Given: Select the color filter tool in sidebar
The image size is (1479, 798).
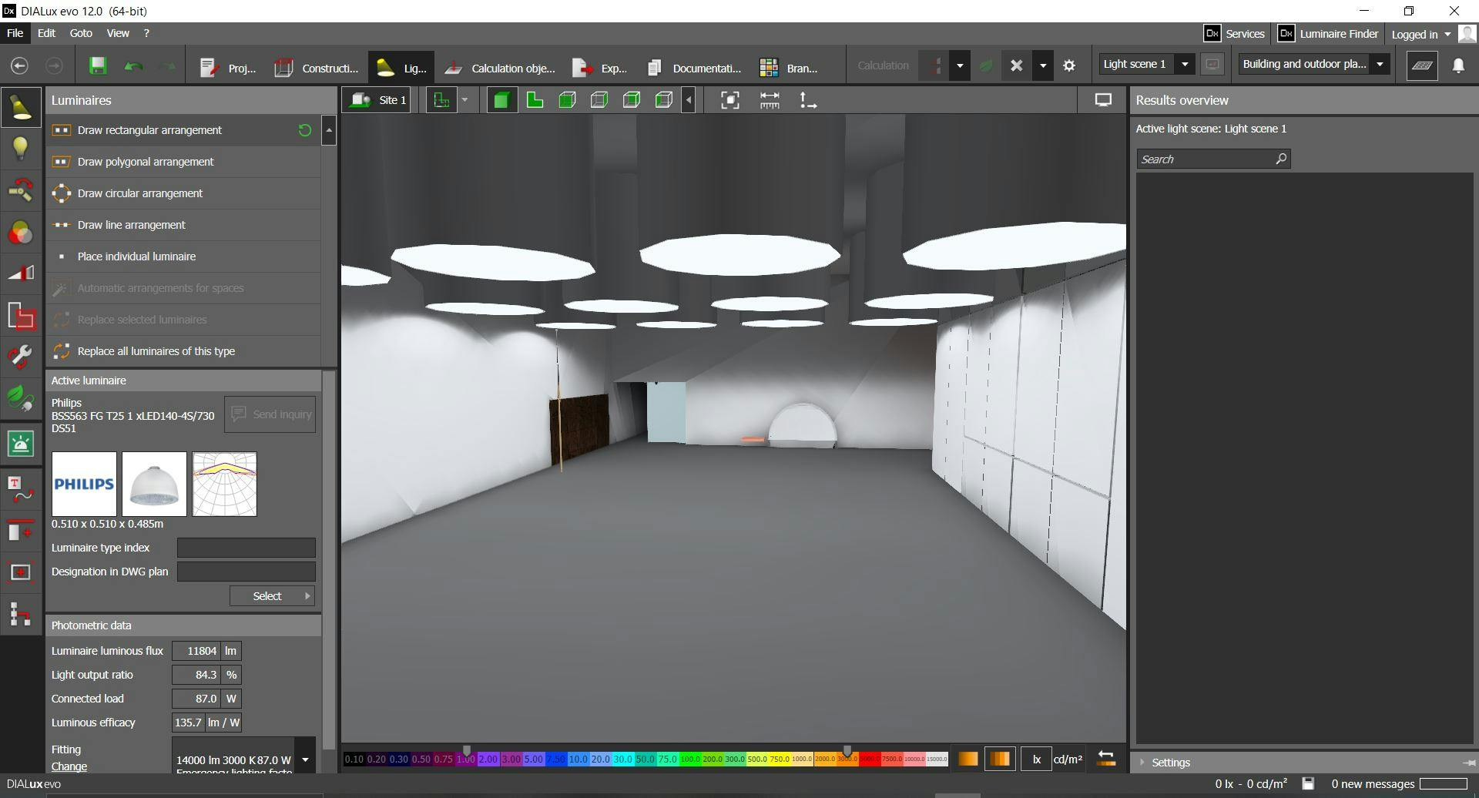Looking at the screenshot, I should [x=21, y=233].
